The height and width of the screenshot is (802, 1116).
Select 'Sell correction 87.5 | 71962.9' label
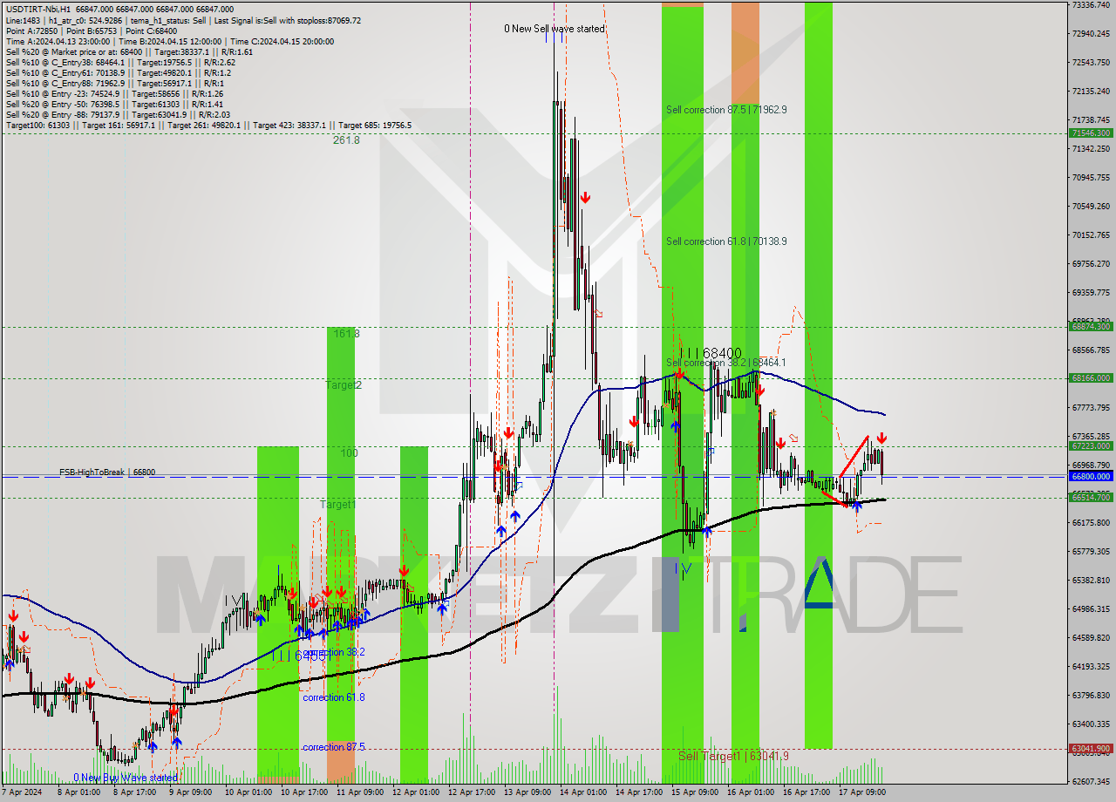(726, 110)
